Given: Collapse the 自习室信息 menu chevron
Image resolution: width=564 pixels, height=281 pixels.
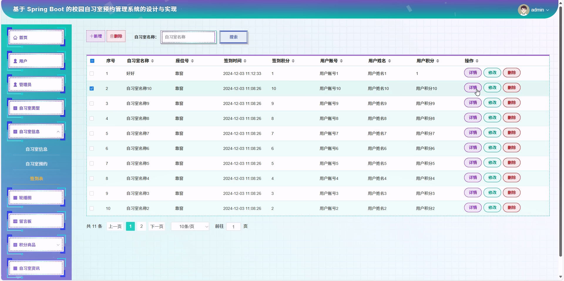Looking at the screenshot, I should point(58,132).
